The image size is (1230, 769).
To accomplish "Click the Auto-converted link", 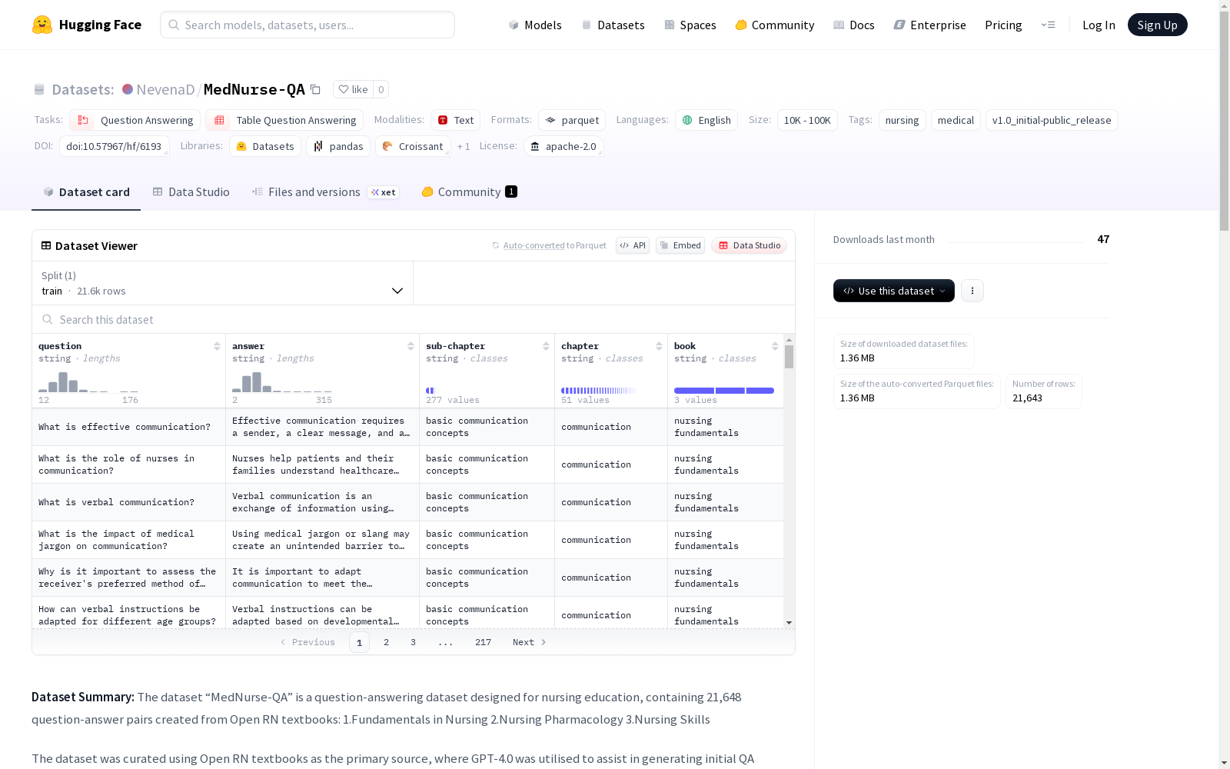I will point(534,245).
